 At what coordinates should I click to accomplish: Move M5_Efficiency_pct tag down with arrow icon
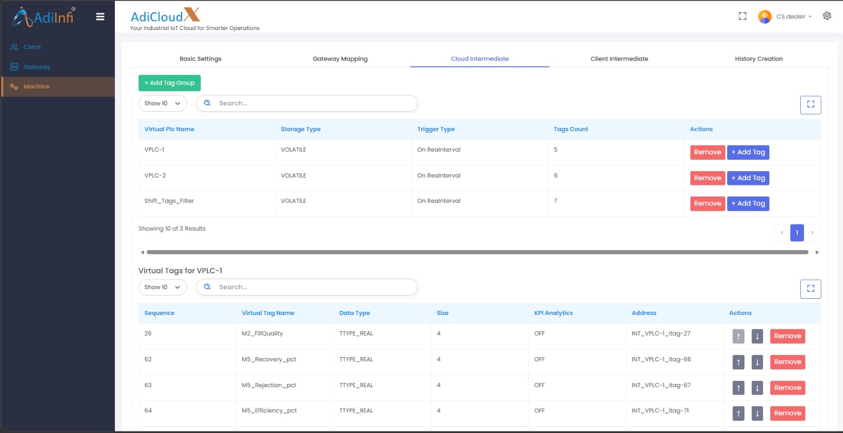point(757,414)
